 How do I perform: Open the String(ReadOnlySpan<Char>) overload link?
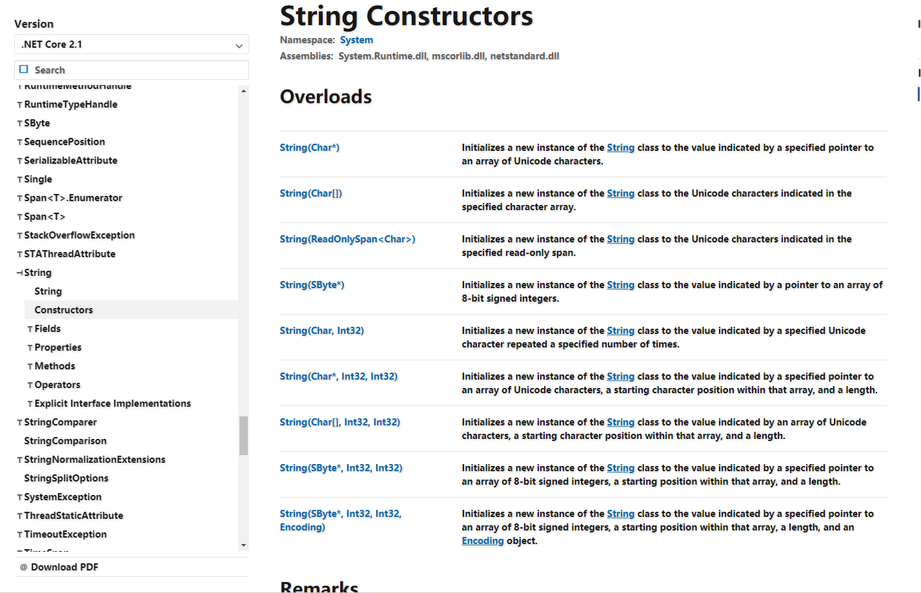[347, 239]
